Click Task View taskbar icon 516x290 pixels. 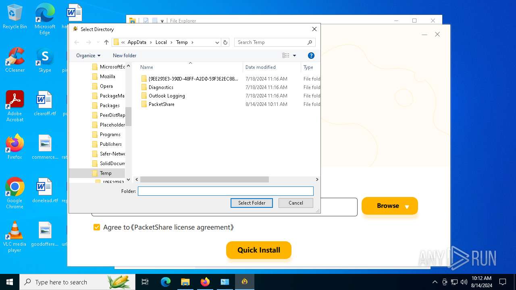click(145, 282)
